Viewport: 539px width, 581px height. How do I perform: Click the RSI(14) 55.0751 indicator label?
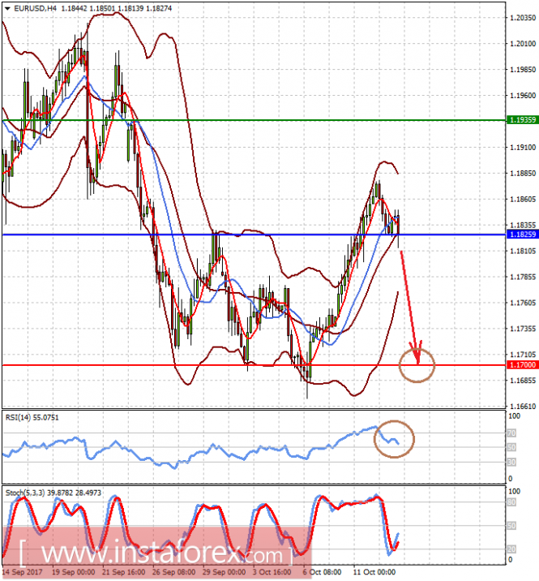point(32,418)
